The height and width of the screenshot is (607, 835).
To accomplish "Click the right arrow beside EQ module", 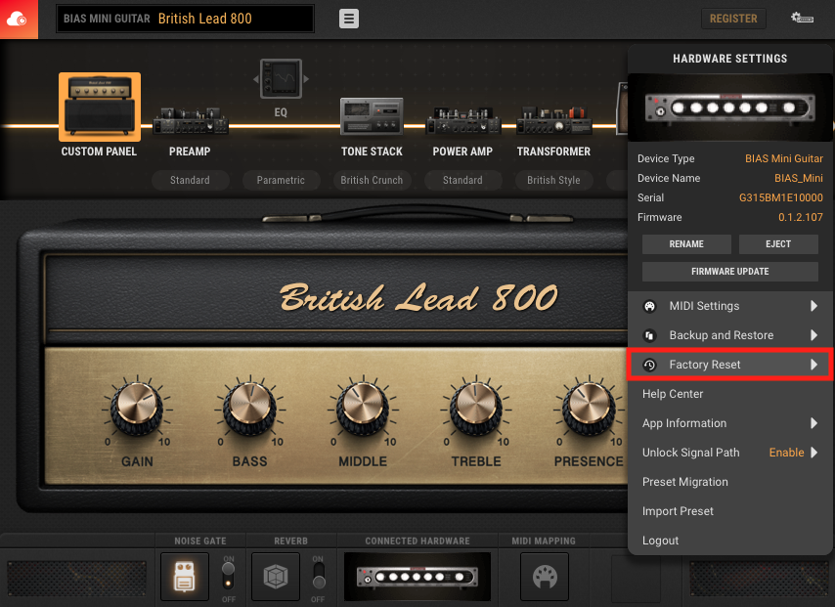I will [x=306, y=79].
